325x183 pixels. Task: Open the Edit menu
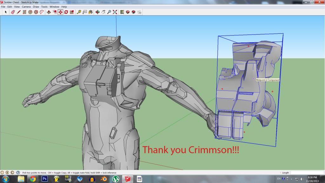10,7
